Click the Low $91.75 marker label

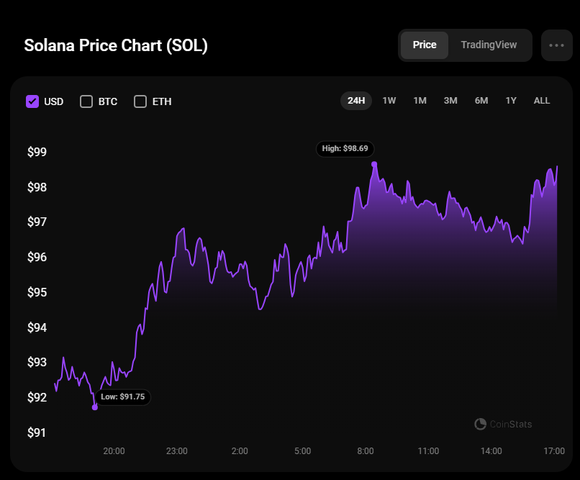pos(123,397)
